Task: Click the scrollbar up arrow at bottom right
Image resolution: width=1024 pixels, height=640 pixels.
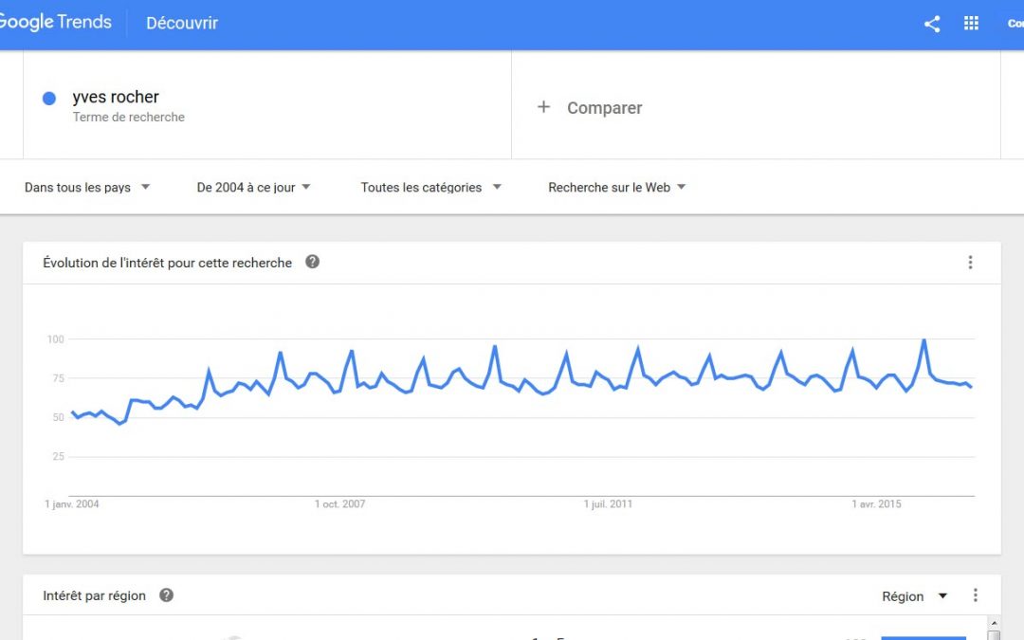Action: pyautogui.click(x=994, y=624)
